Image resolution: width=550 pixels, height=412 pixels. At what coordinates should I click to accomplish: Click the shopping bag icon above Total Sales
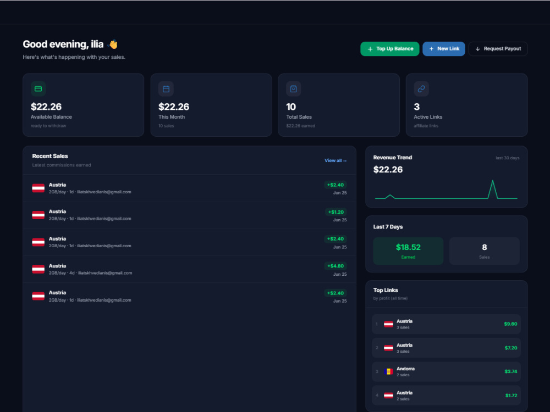coord(294,88)
